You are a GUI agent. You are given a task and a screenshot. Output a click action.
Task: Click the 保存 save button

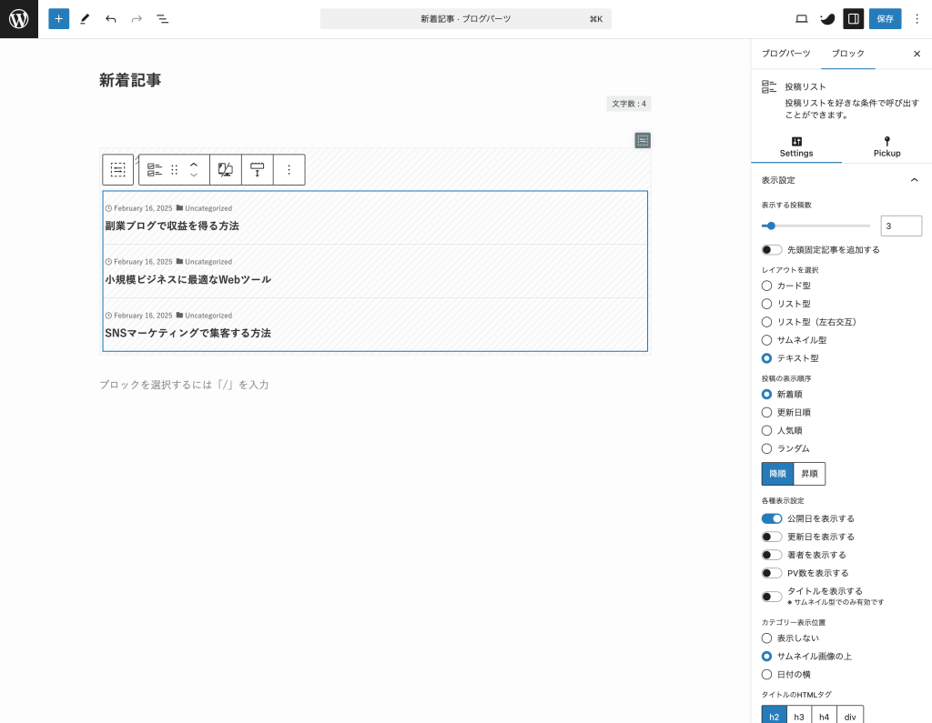tap(885, 18)
